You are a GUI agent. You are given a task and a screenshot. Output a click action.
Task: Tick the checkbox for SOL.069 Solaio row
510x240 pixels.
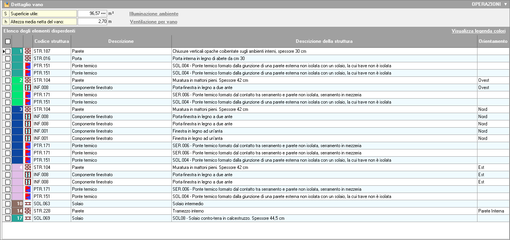(x=8, y=218)
